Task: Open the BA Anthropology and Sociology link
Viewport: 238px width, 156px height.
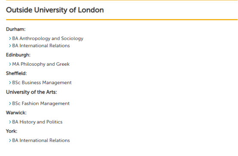Action: tap(48, 39)
